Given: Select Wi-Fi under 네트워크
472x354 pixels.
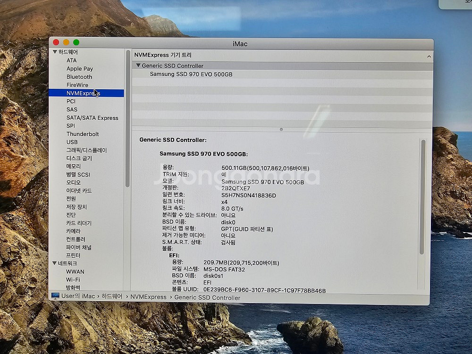Looking at the screenshot, I should [x=73, y=279].
